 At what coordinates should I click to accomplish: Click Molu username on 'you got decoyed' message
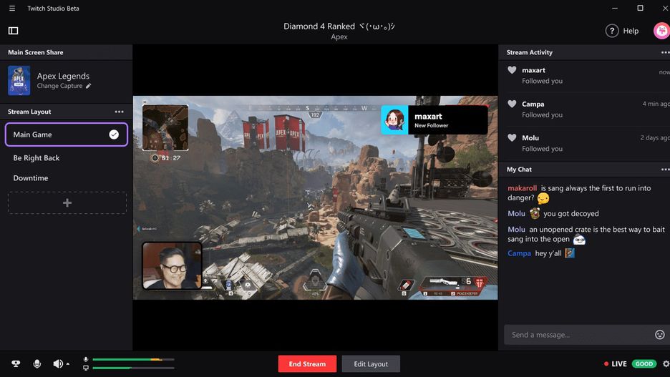tap(516, 213)
